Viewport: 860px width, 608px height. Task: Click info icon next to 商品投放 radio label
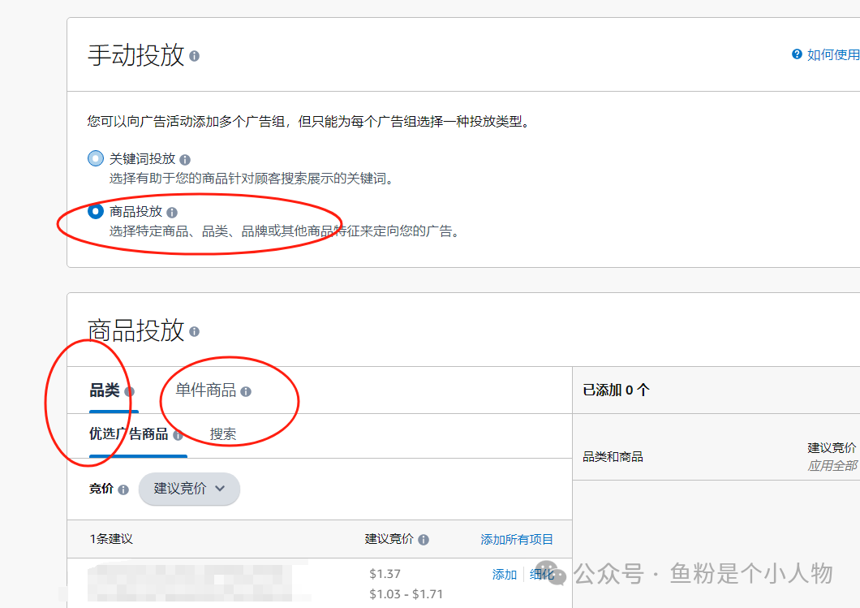point(172,213)
